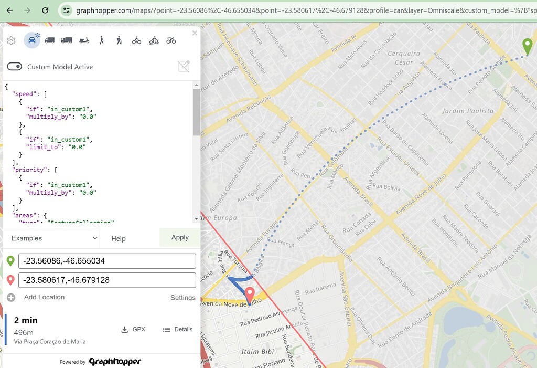Select the van routing profile

[49, 40]
